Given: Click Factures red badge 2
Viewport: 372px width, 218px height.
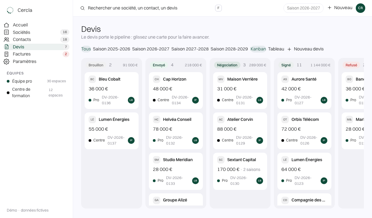Looking at the screenshot, I should 66,54.
